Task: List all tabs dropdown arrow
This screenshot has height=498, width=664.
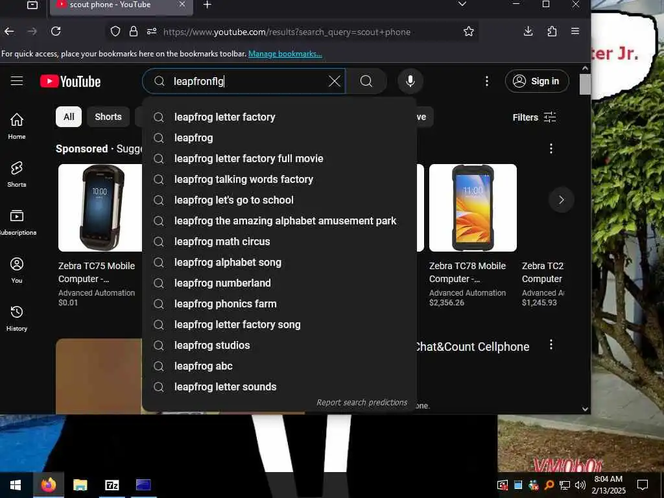Action: [462, 5]
